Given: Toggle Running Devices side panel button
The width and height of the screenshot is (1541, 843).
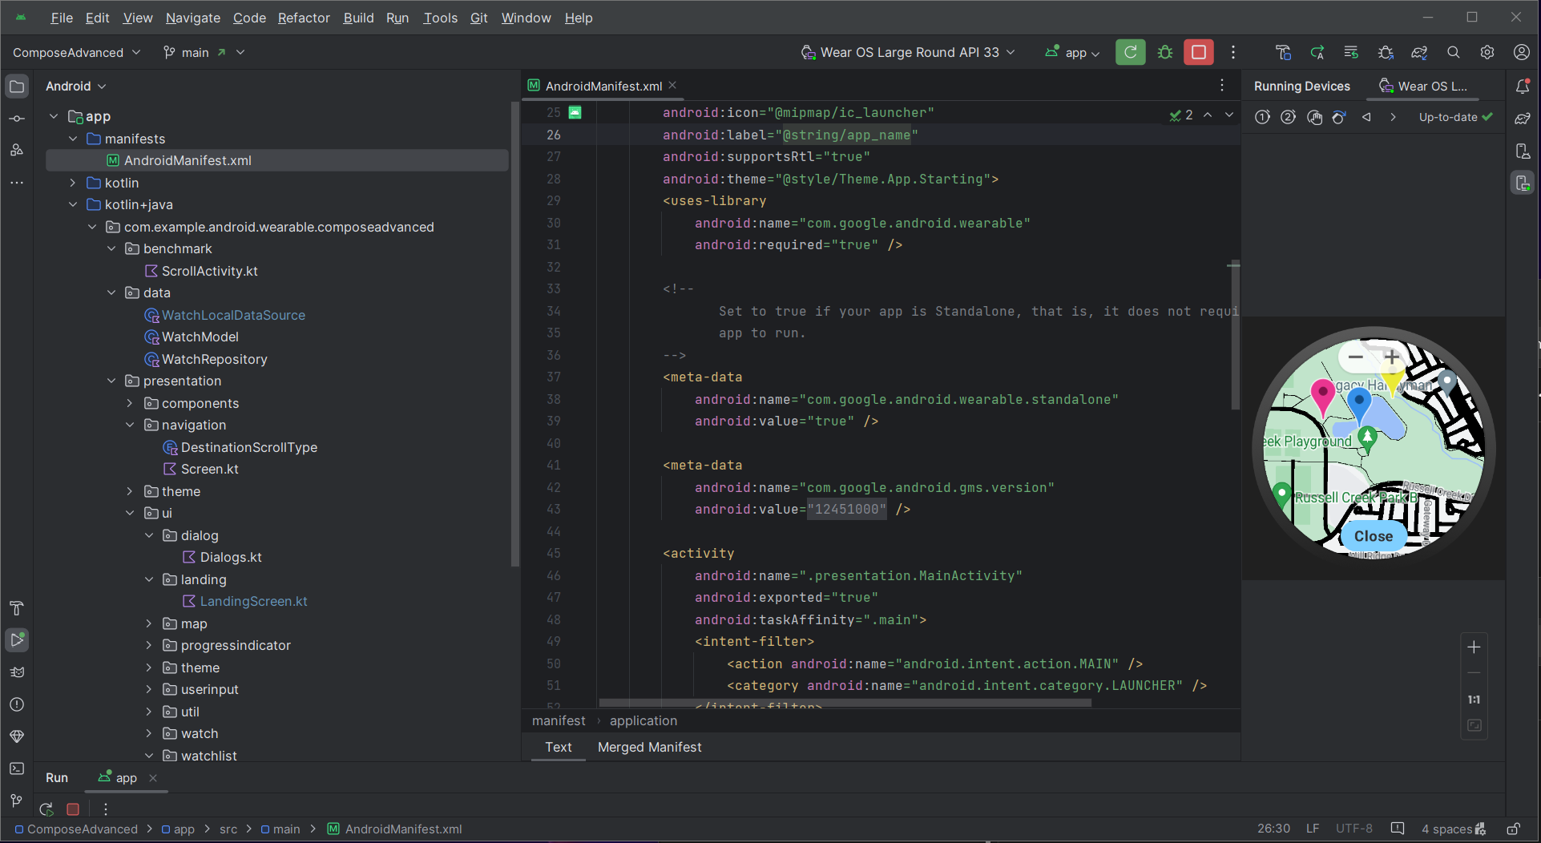Looking at the screenshot, I should click(x=1523, y=184).
